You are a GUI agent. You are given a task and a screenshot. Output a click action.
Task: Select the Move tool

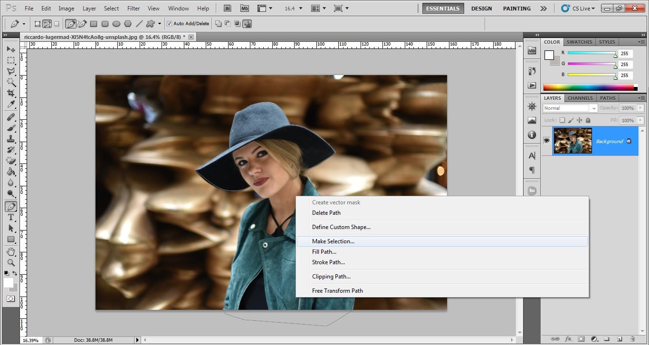tap(11, 49)
